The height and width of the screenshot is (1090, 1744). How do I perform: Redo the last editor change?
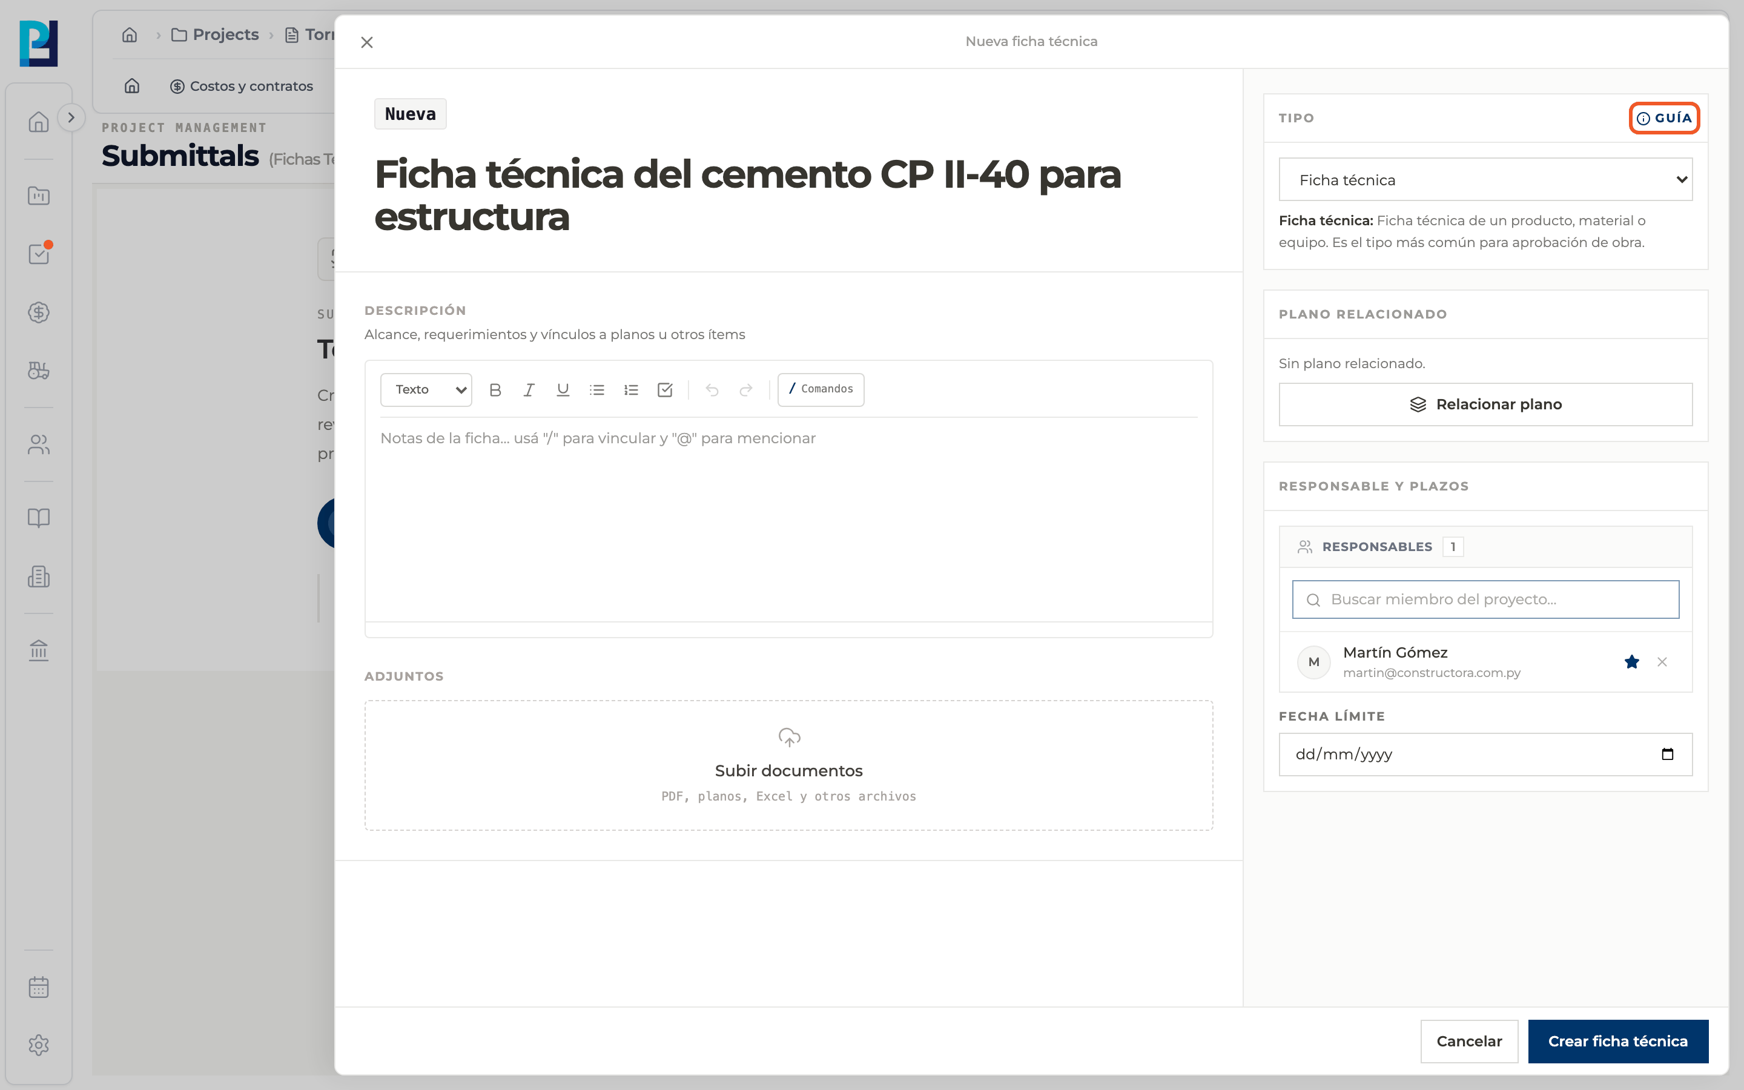(746, 389)
